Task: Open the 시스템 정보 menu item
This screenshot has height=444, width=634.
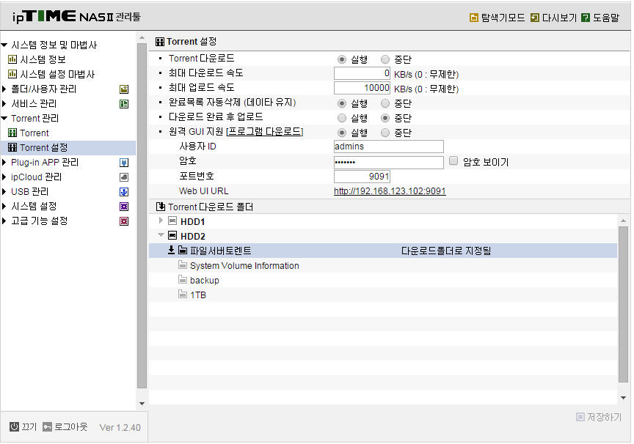Action: coord(43,60)
